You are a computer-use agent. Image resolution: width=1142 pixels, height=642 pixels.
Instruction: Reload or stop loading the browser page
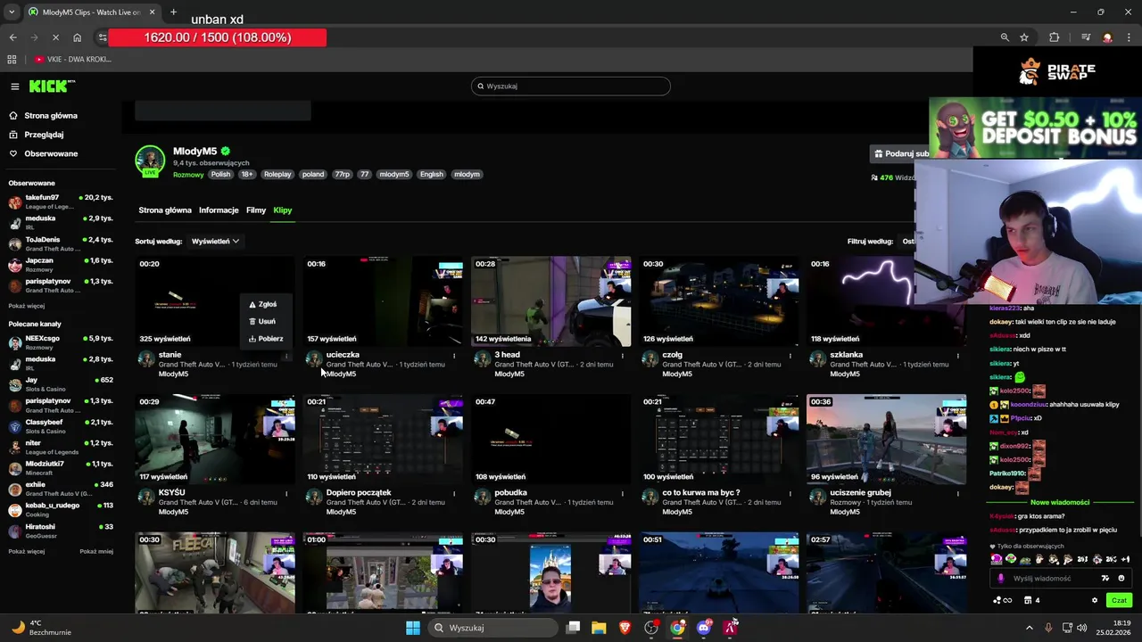(55, 37)
